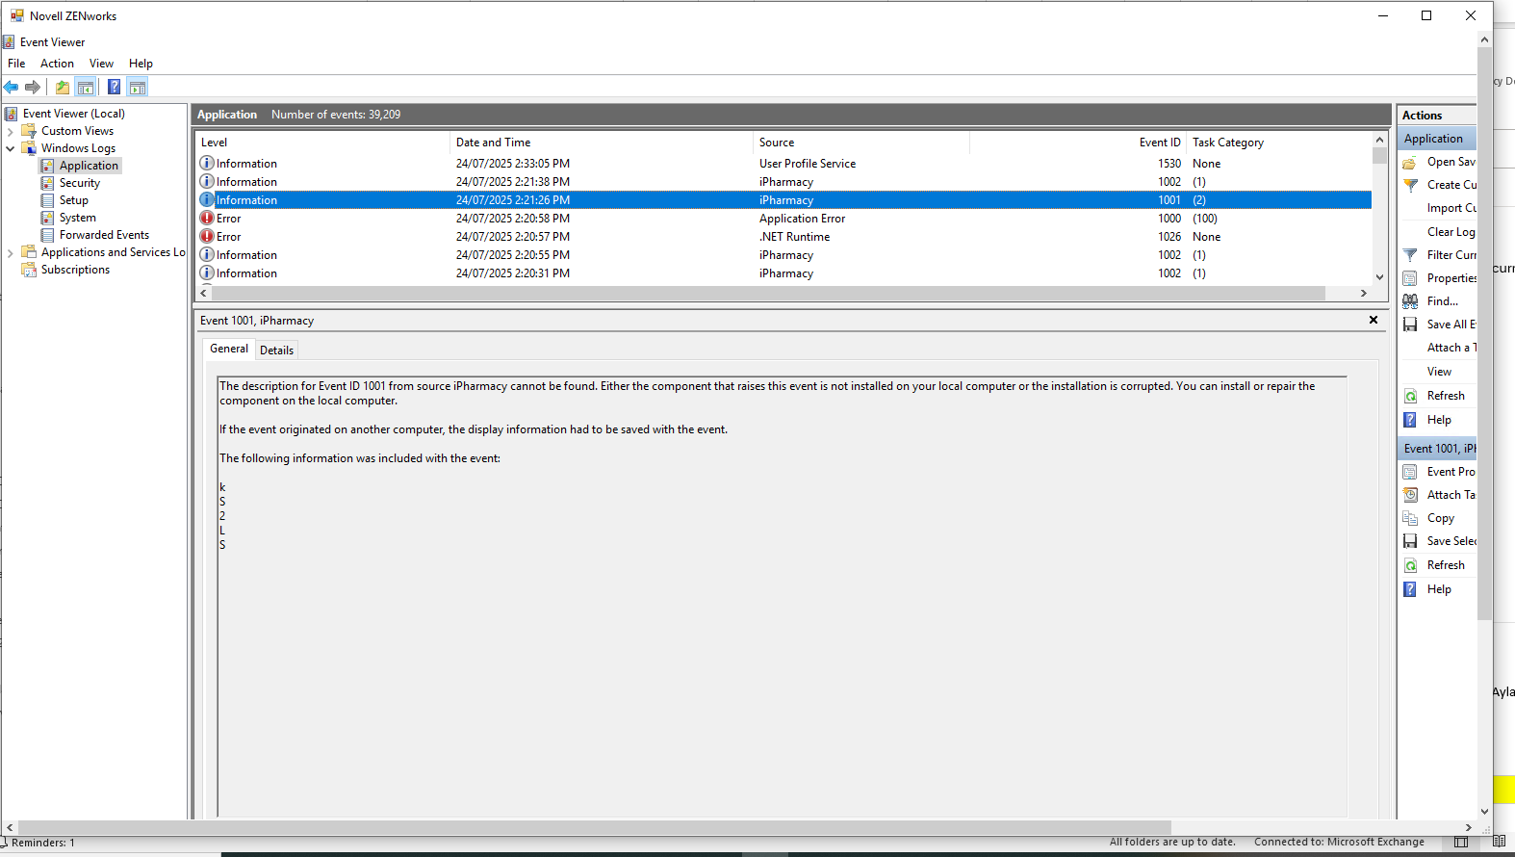Select iPharmacy event at 2:21:38 PM
Screen dimensions: 1515x857
[x=784, y=182]
